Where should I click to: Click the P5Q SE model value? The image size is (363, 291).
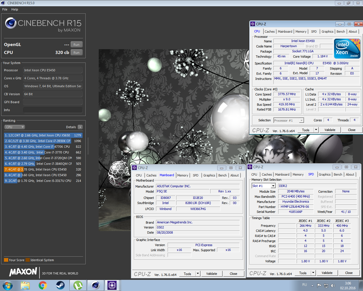pos(183,191)
